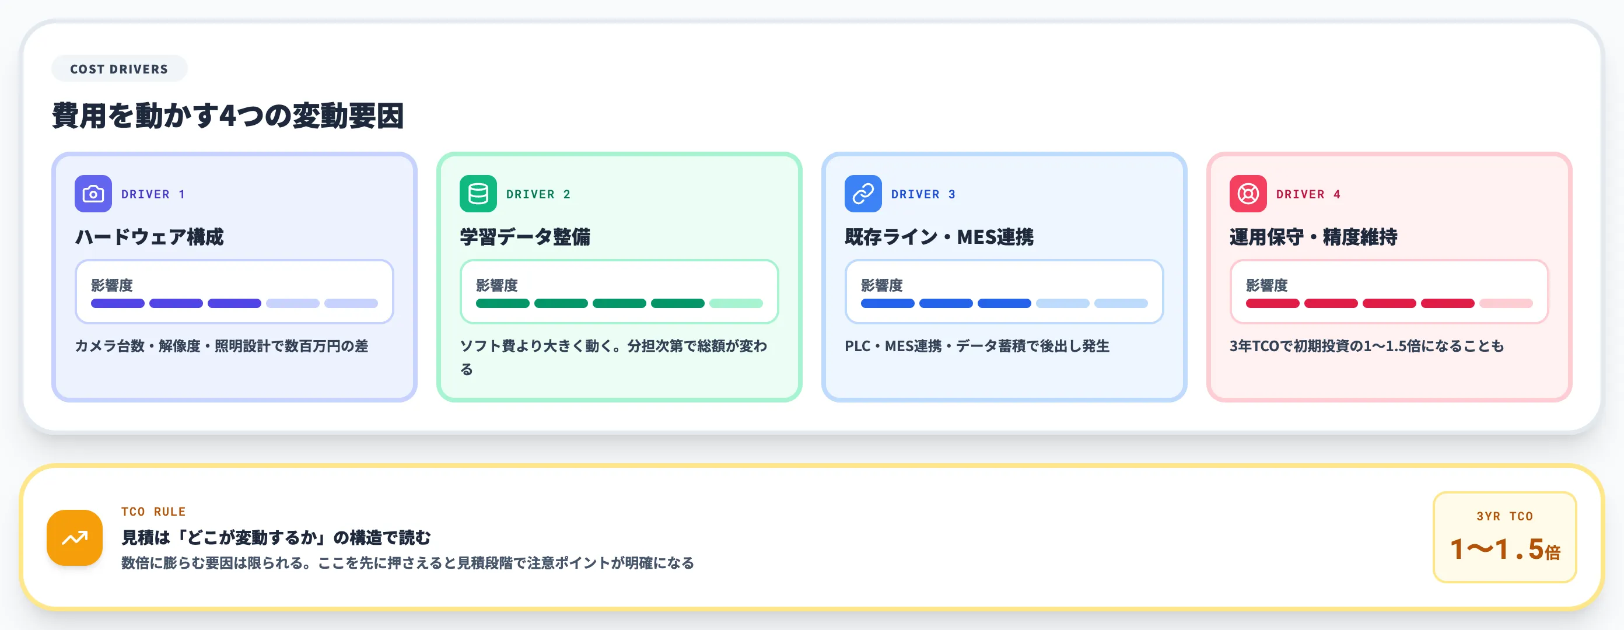Adjust the green 影響度 slider on Driver 2
This screenshot has width=1624, height=630.
click(x=621, y=303)
